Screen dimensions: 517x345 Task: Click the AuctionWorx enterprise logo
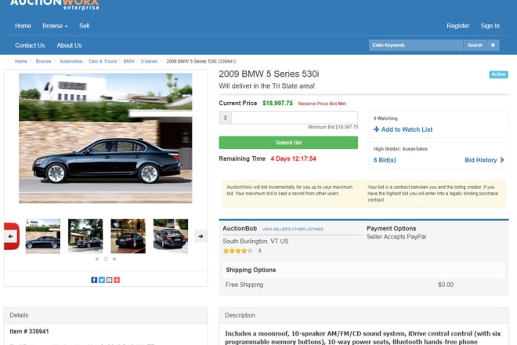click(54, 5)
